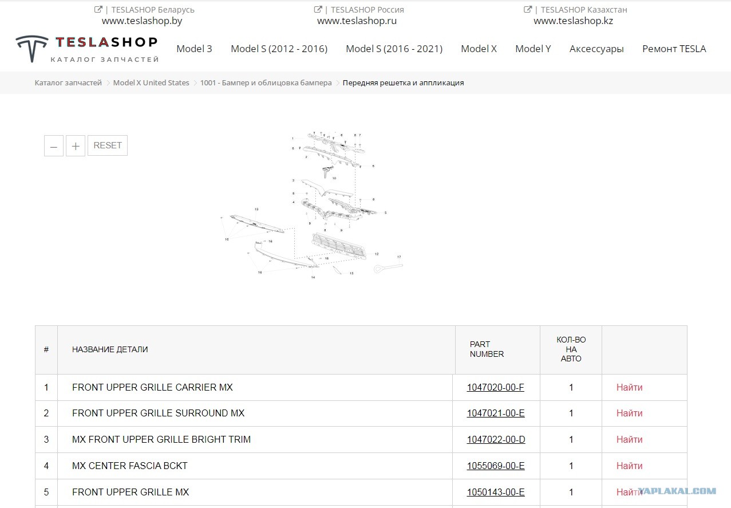Open part number 1055069-00-E
This screenshot has width=731, height=508.
pyautogui.click(x=496, y=466)
